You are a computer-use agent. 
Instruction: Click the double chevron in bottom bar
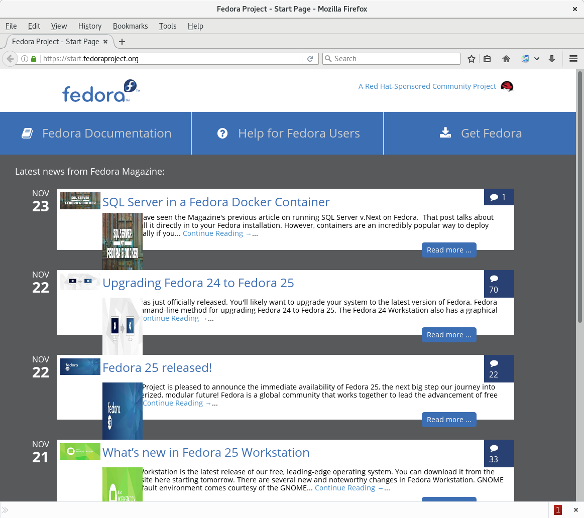[x=5, y=510]
